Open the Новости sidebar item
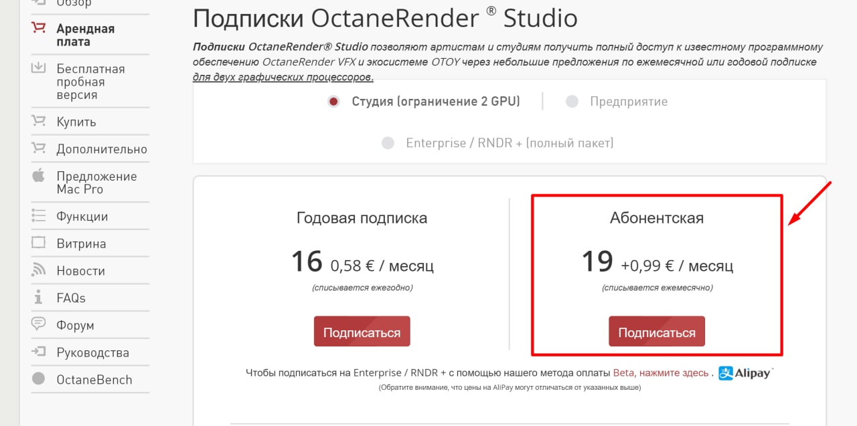This screenshot has height=426, width=857. (80, 271)
